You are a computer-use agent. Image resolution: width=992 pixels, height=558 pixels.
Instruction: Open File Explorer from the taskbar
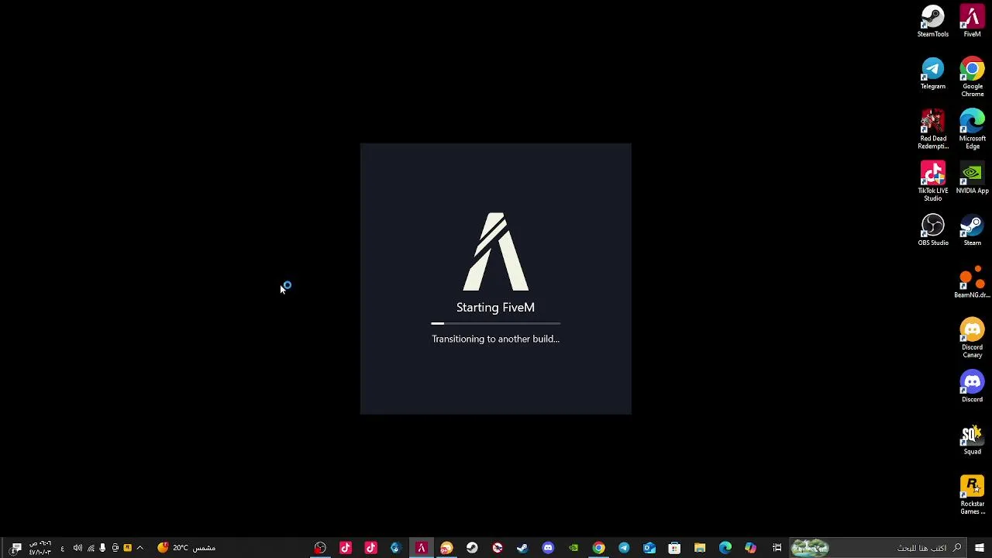click(700, 548)
